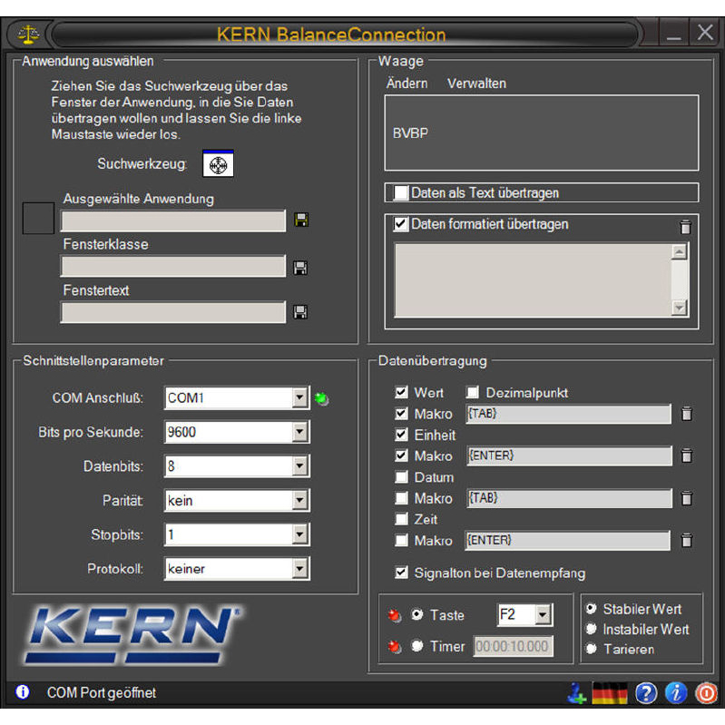Click the first {TAB} macro field

[x=569, y=414]
